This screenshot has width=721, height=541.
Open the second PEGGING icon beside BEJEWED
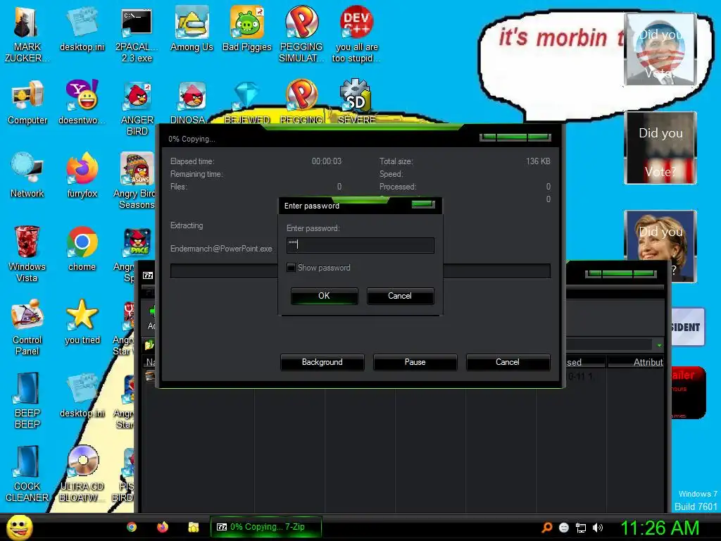pos(301,102)
